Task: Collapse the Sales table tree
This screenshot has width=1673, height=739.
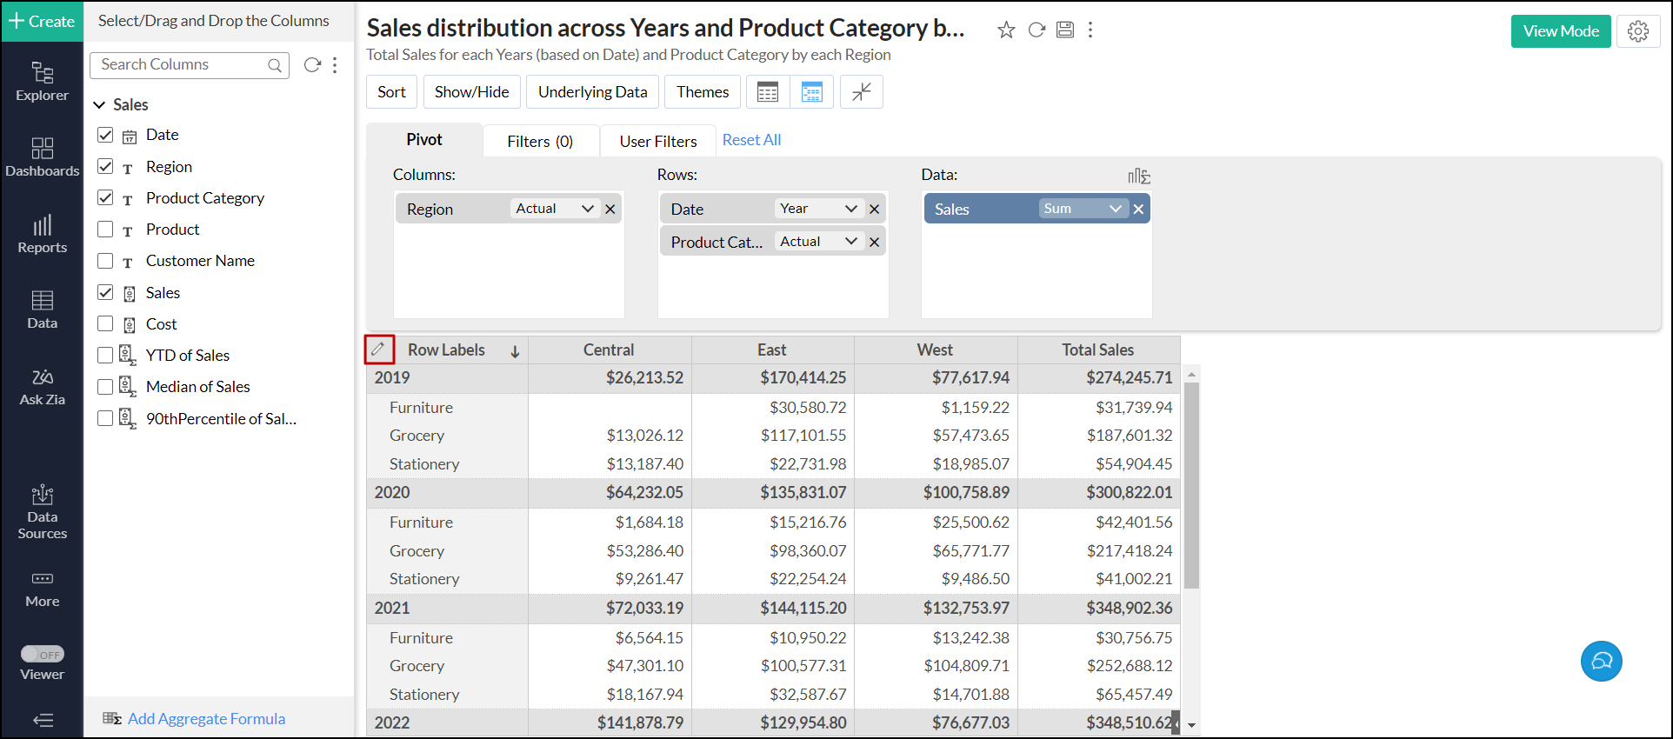Action: (x=99, y=105)
